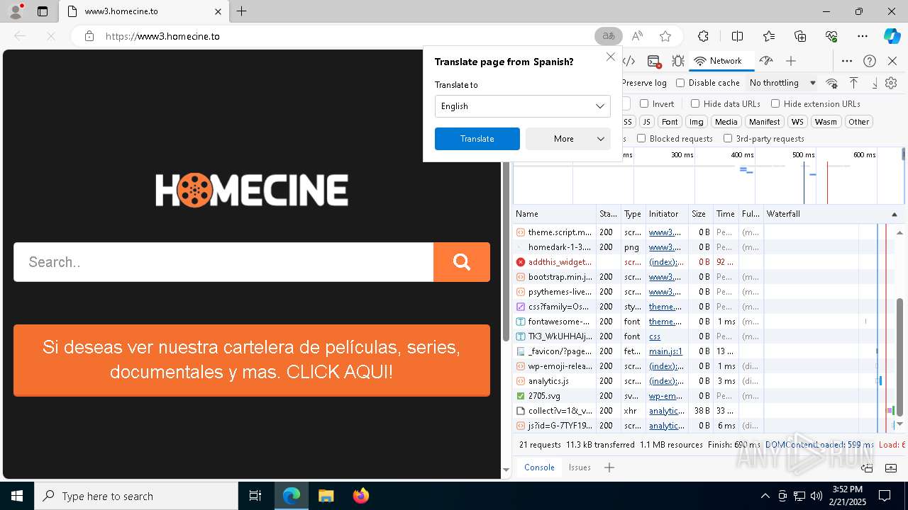Viewport: 908px width, 510px height.
Task: Open Issues drawer tab
Action: click(x=580, y=467)
